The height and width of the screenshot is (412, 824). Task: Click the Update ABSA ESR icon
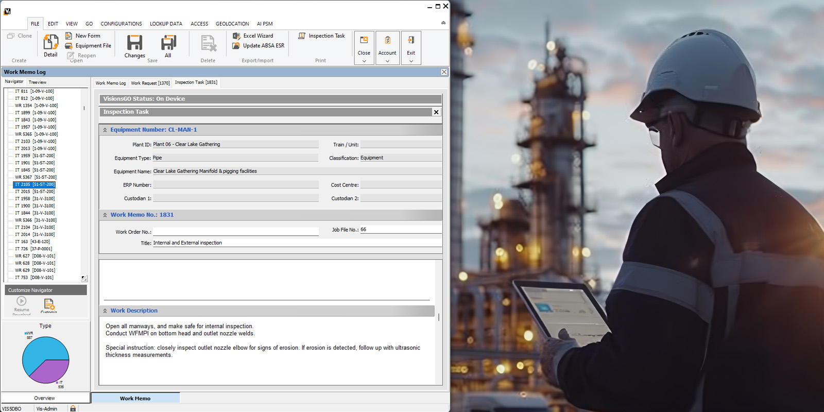point(236,46)
